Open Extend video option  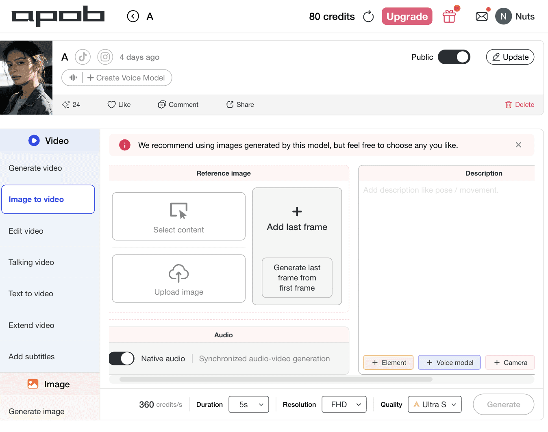coord(48,326)
